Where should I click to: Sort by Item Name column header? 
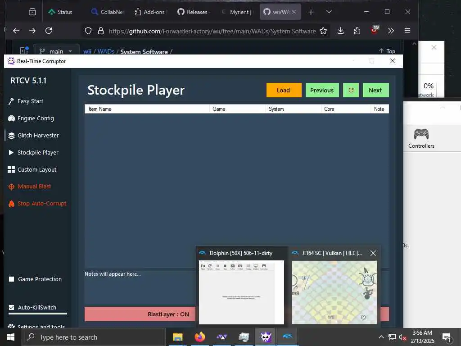tap(147, 109)
